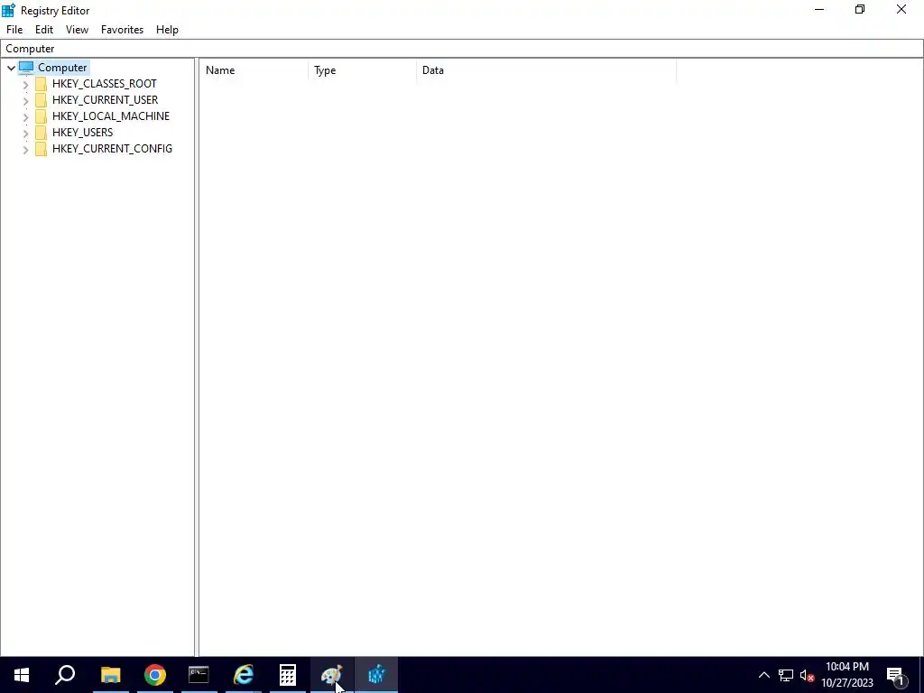This screenshot has height=693, width=924.
Task: Select the HKEY_USERS label
Action: 82,132
